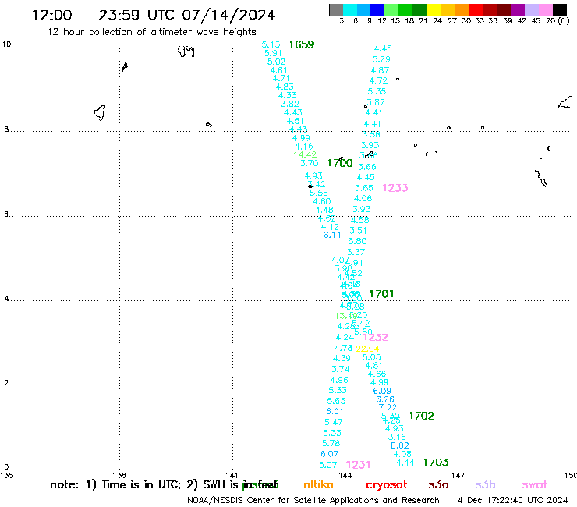Image resolution: width=577 pixels, height=507 pixels.
Task: Click the pink swot time stamp 1233
Action: click(x=395, y=188)
